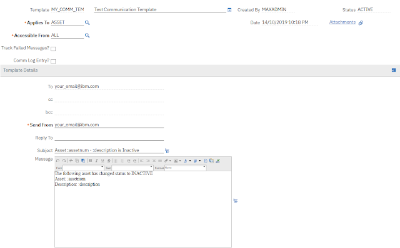Click the To email field
400x248 pixels.
[109, 87]
